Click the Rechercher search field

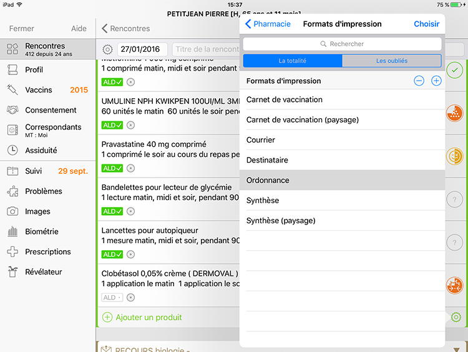pos(342,44)
